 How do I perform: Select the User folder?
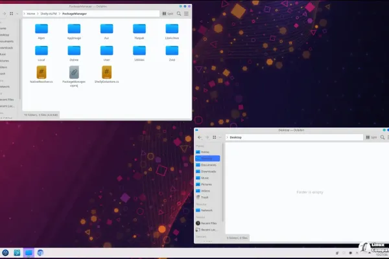pos(107,53)
